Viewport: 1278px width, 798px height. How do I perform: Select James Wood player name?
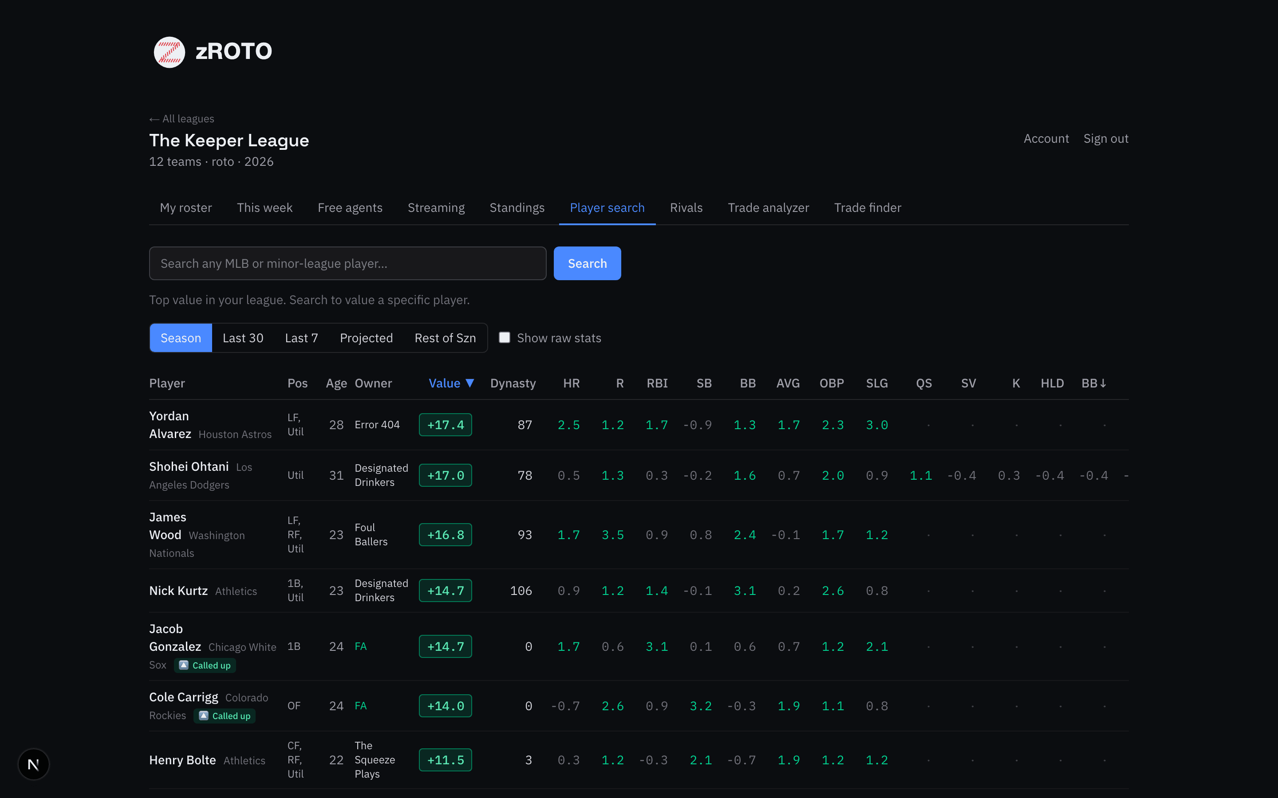pos(167,526)
